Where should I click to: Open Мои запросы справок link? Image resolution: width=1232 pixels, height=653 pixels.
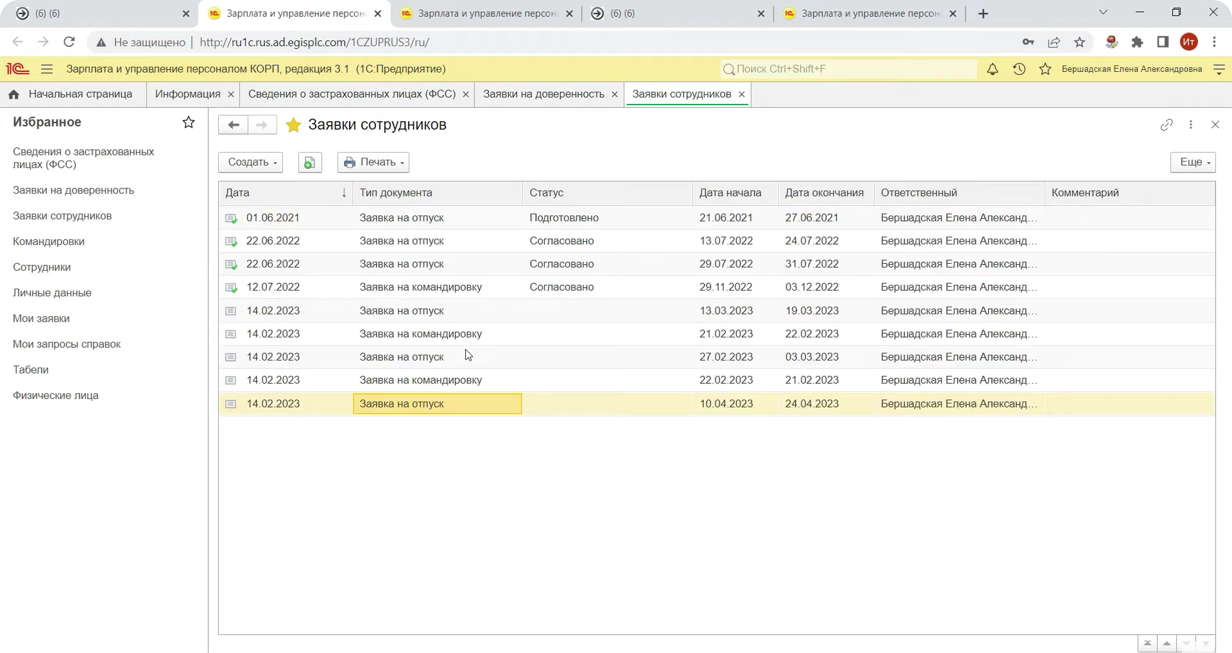pyautogui.click(x=67, y=344)
